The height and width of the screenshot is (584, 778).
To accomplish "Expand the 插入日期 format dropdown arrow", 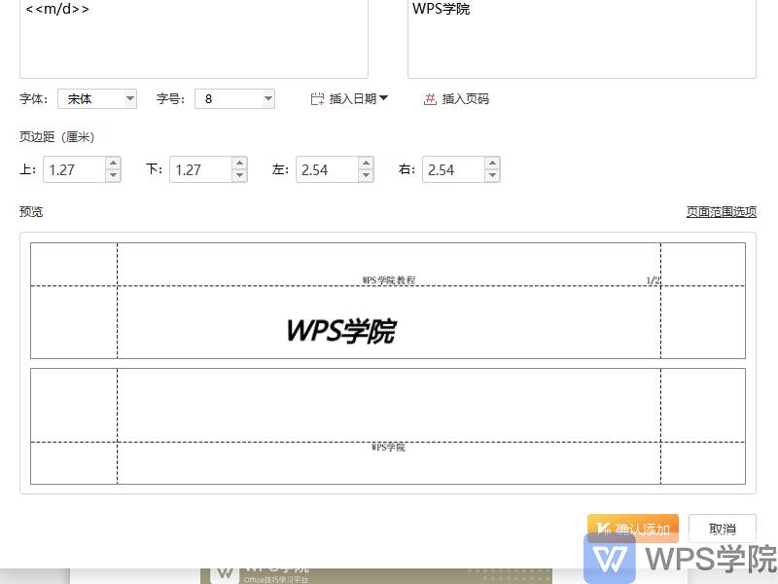I will pos(383,98).
